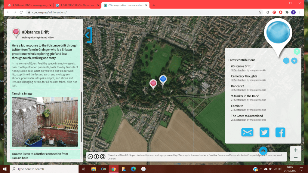Switch to the Gmail 'A Different LENS' tab
Screen dimensions: 308x173
29,5
